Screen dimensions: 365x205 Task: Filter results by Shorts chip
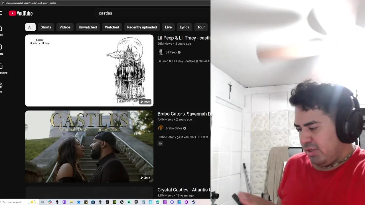[46, 27]
